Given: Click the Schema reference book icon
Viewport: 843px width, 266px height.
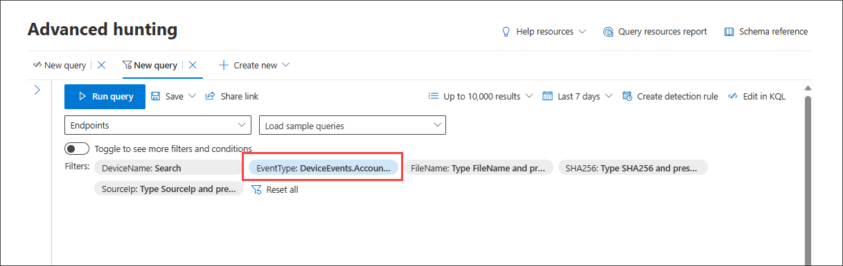Looking at the screenshot, I should coord(729,32).
